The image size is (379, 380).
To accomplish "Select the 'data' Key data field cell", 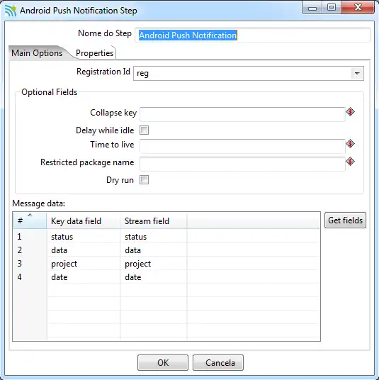I will pos(84,250).
